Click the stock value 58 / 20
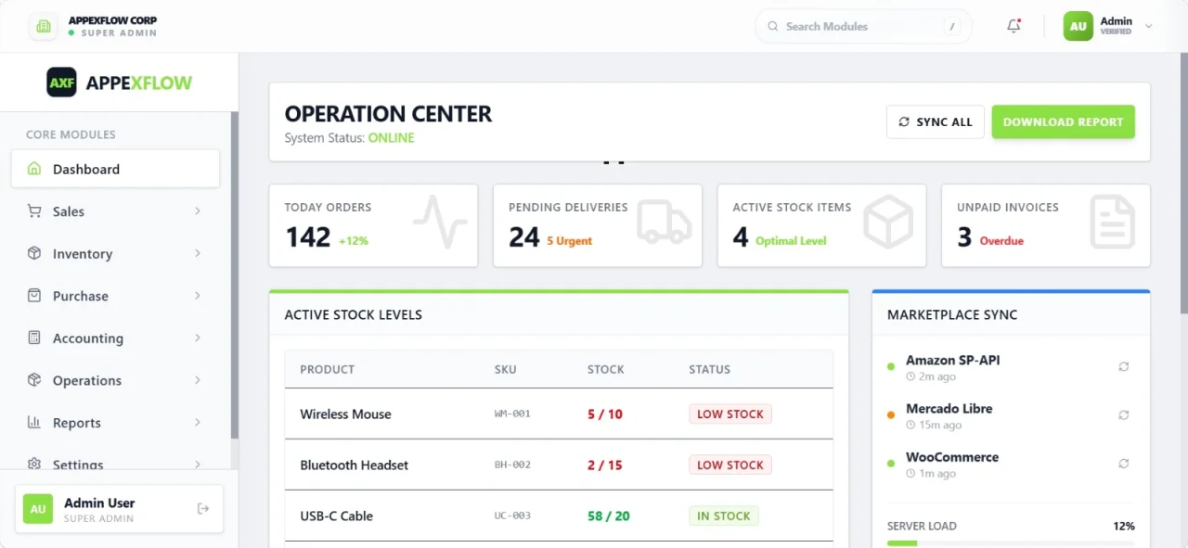 [609, 516]
